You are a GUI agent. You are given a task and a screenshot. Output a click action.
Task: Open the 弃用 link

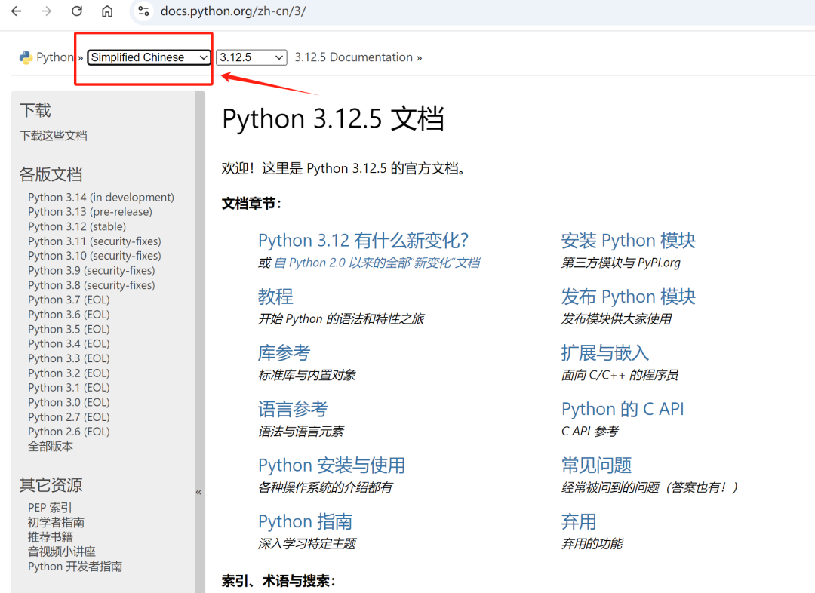[x=579, y=521]
